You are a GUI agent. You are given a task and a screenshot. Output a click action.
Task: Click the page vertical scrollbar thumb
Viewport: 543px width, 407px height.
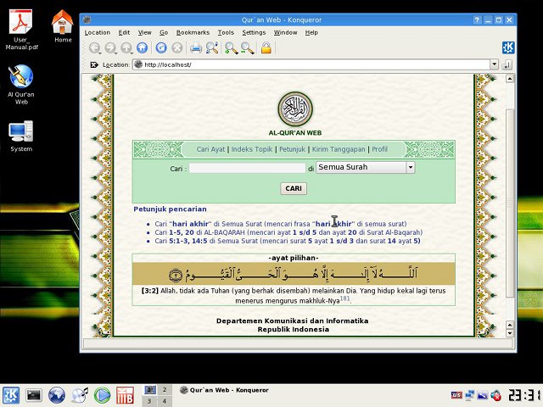pos(509,203)
